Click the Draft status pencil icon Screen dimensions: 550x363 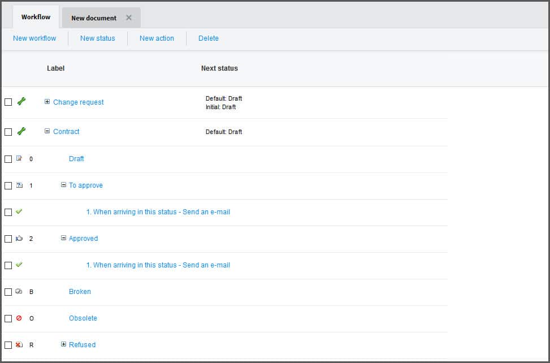(x=19, y=159)
